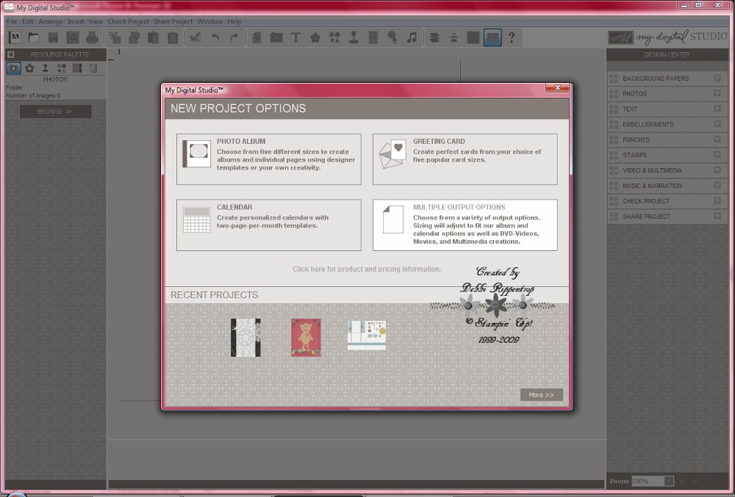This screenshot has height=497, width=735.
Task: Select the stamp icon in Resource Palette
Action: pyautogui.click(x=46, y=68)
